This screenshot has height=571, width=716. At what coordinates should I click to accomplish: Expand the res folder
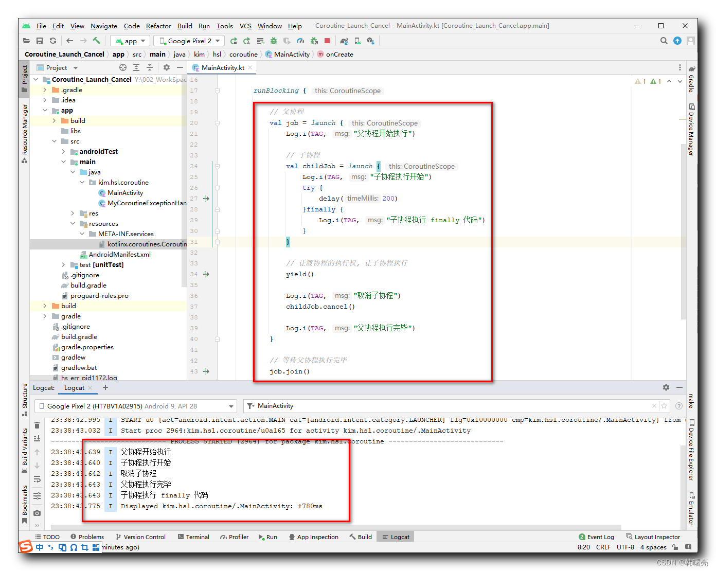73,213
